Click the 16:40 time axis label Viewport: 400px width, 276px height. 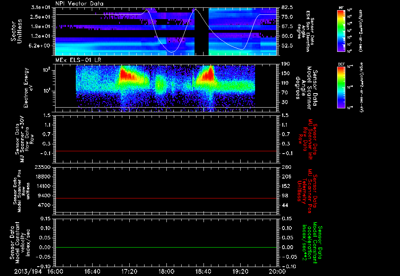click(x=92, y=271)
